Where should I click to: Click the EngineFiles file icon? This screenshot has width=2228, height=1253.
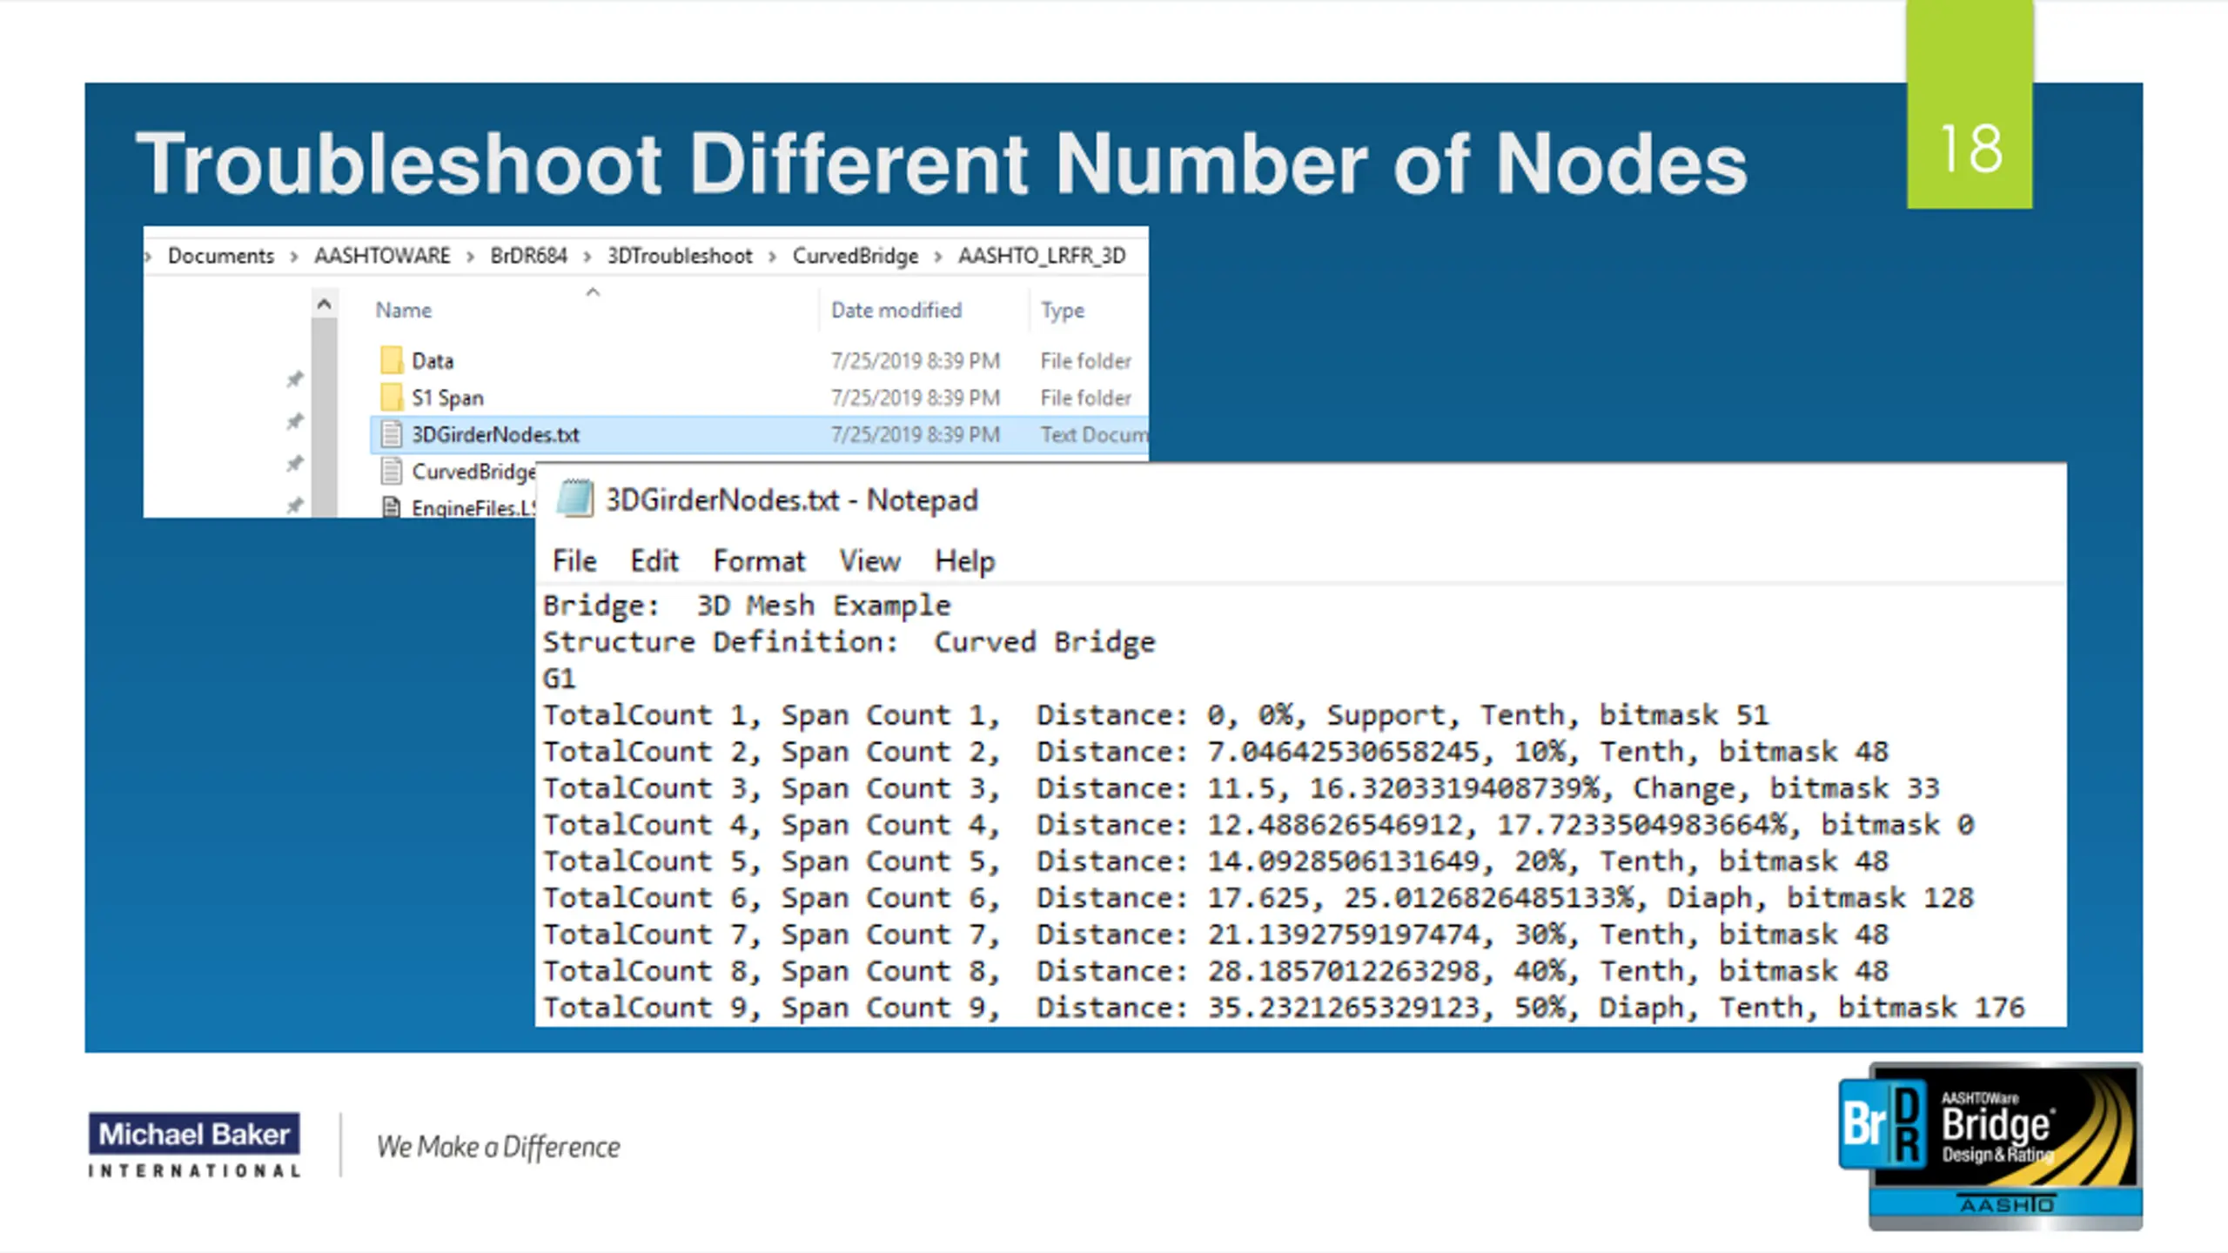pos(392,507)
